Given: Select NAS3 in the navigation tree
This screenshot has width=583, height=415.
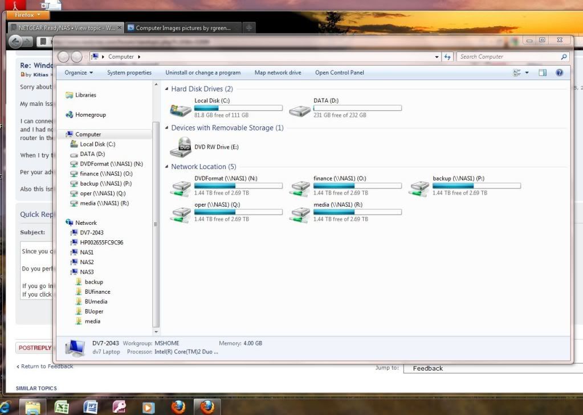Looking at the screenshot, I should 87,272.
